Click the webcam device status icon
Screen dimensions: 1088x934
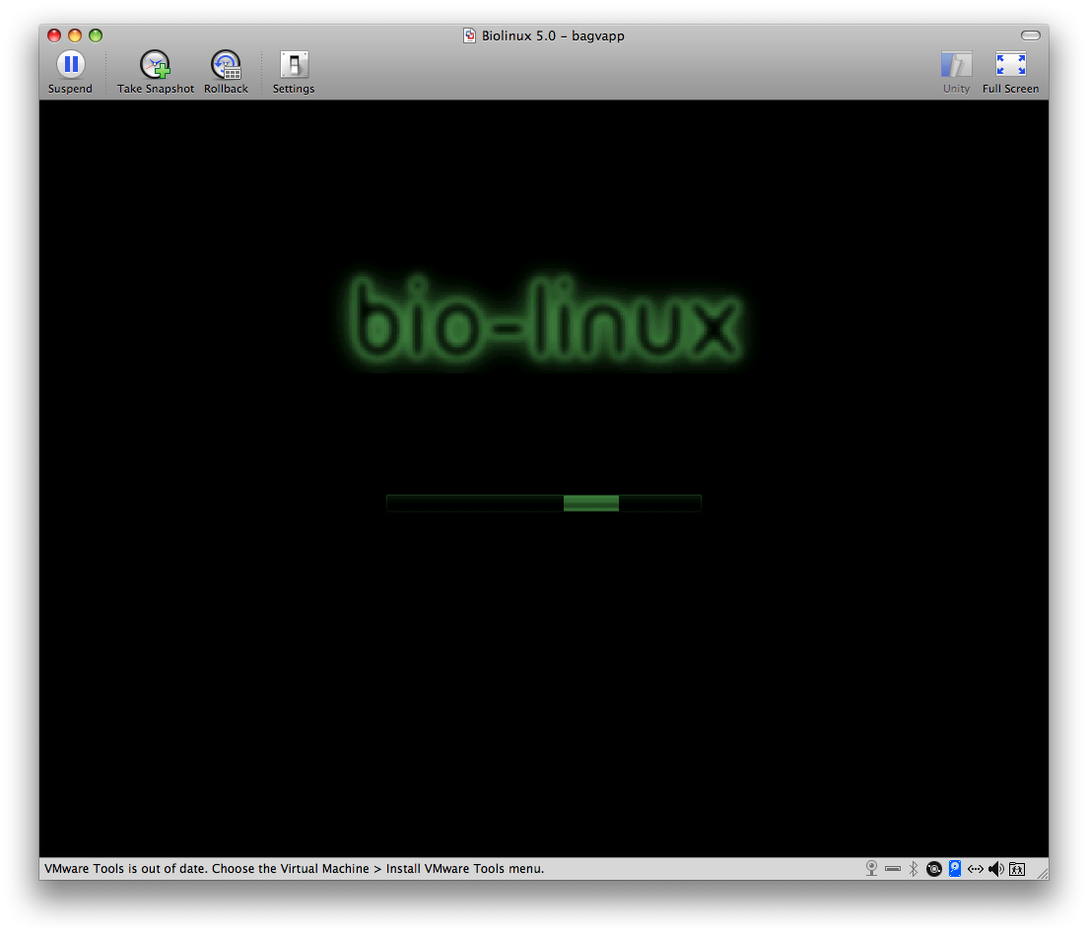(871, 868)
